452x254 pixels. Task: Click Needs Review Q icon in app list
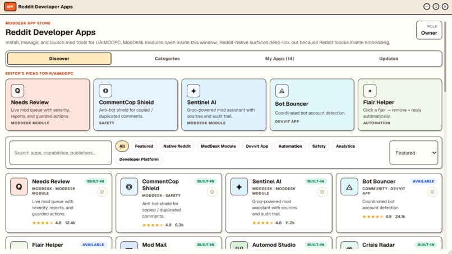(19, 187)
